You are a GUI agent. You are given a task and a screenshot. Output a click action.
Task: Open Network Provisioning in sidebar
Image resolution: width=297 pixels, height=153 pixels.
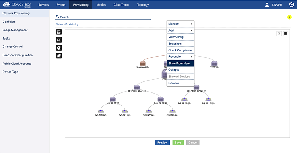pos(25,13)
